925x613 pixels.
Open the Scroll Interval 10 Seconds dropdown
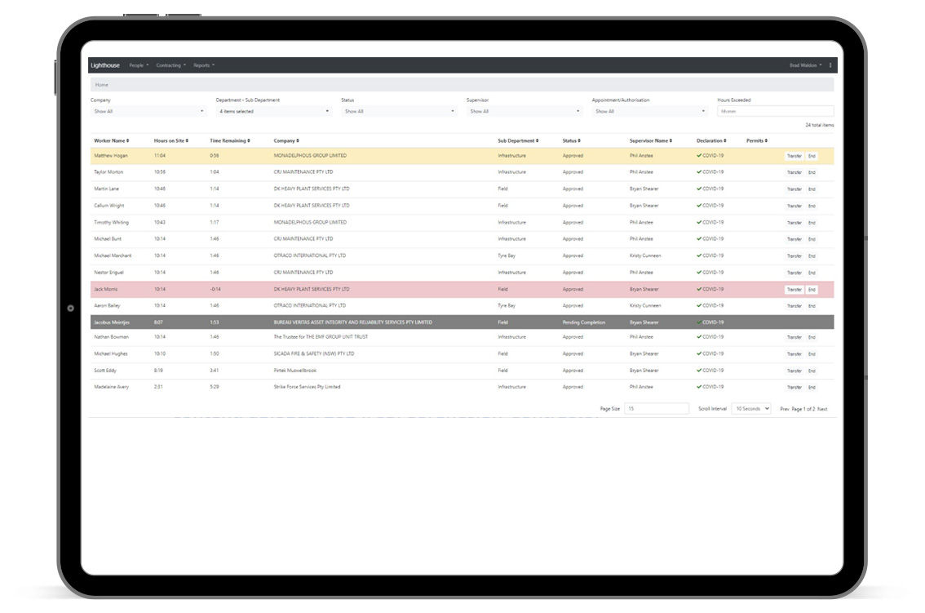click(751, 409)
